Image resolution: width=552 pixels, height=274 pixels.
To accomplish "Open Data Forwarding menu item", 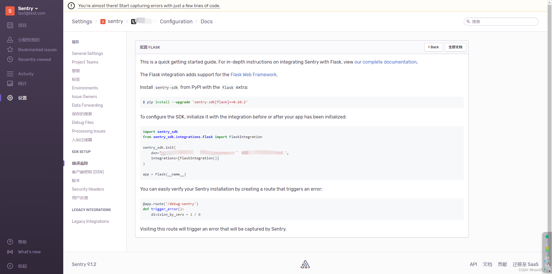I will [87, 105].
